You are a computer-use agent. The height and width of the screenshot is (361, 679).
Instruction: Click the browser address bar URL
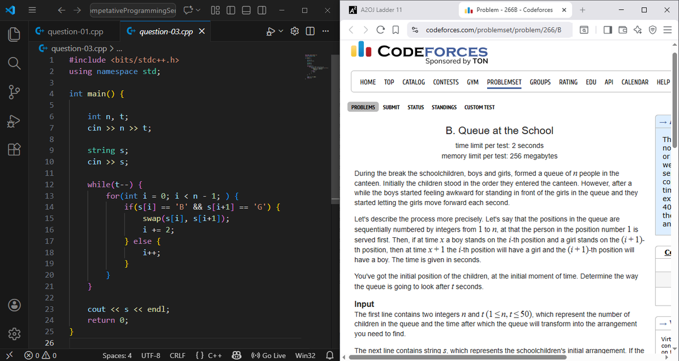[x=493, y=29]
